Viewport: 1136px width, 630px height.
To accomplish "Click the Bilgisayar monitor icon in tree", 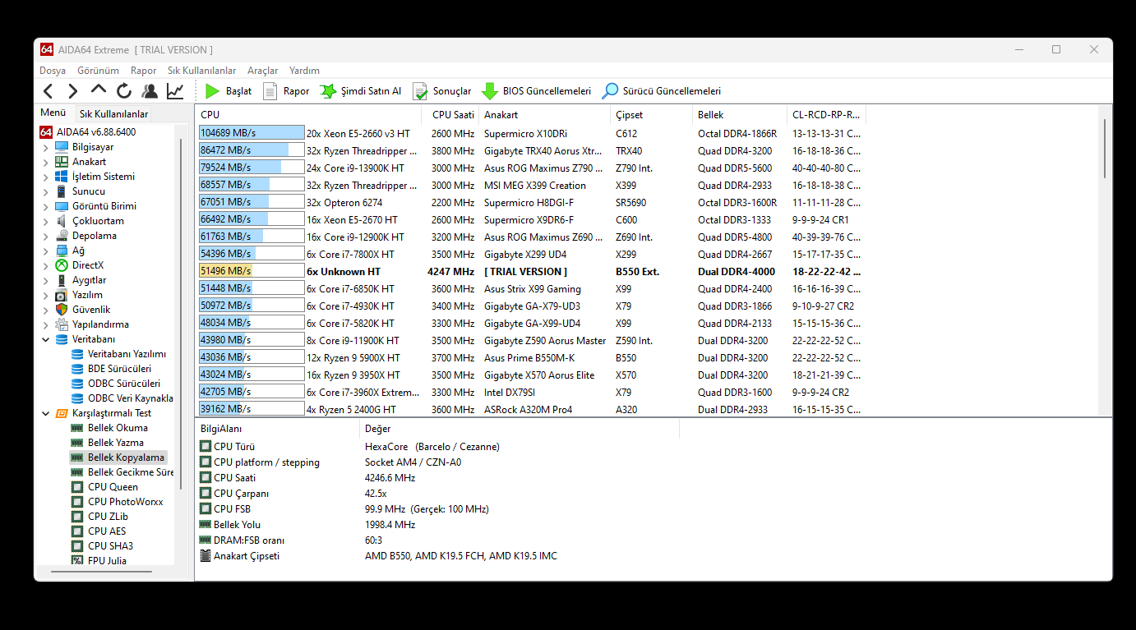I will 61,147.
